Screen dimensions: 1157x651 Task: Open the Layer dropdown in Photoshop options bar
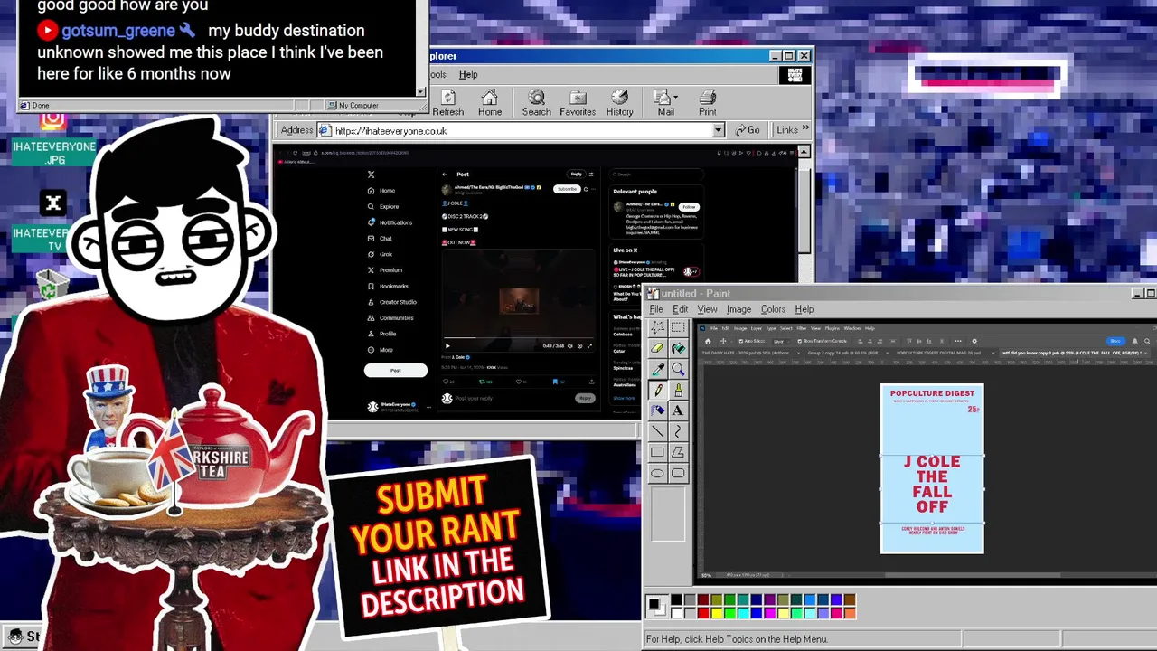pos(779,341)
